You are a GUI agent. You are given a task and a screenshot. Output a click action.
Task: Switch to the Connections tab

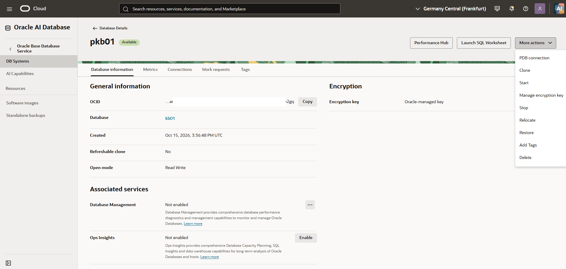tap(180, 69)
